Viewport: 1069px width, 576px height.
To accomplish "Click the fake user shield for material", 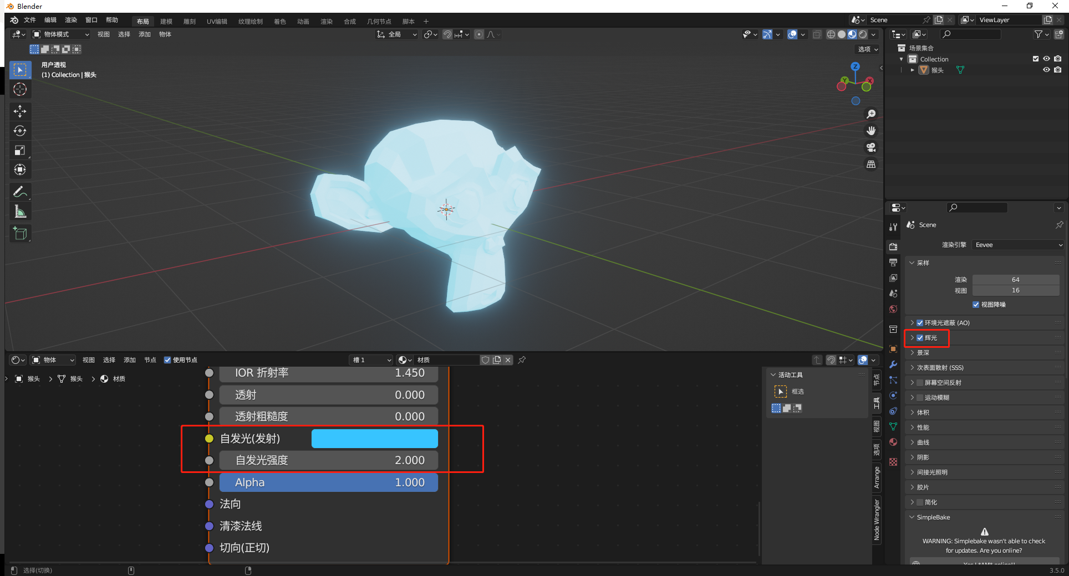I will point(485,360).
